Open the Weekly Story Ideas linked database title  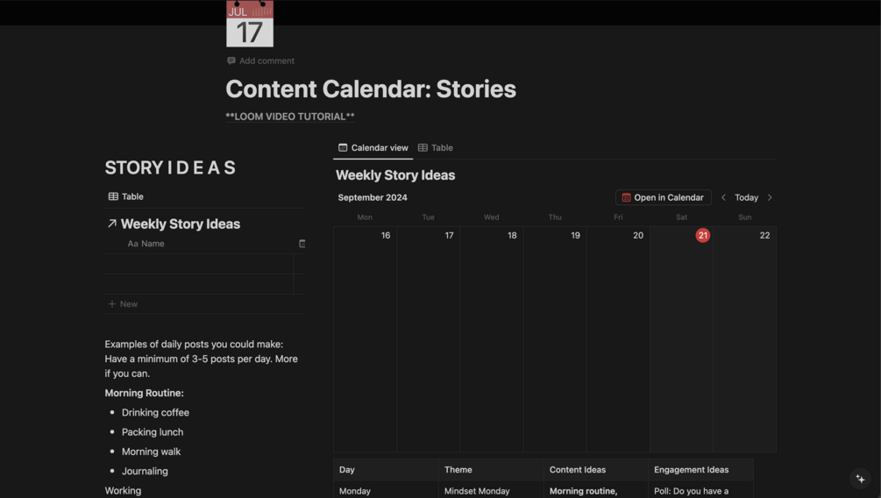pos(181,224)
